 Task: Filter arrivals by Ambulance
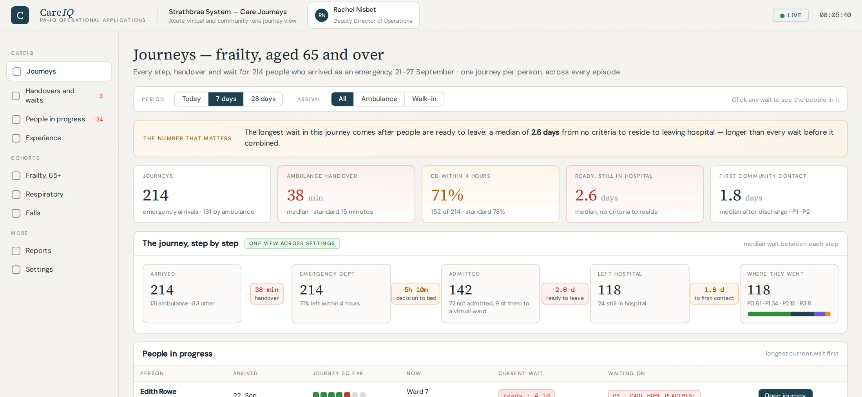pos(379,99)
